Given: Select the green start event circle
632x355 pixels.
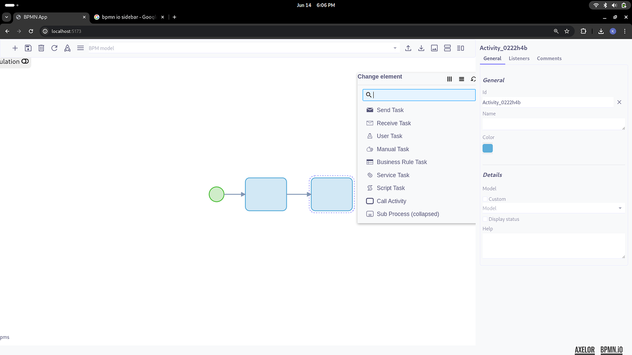Looking at the screenshot, I should click(x=216, y=194).
